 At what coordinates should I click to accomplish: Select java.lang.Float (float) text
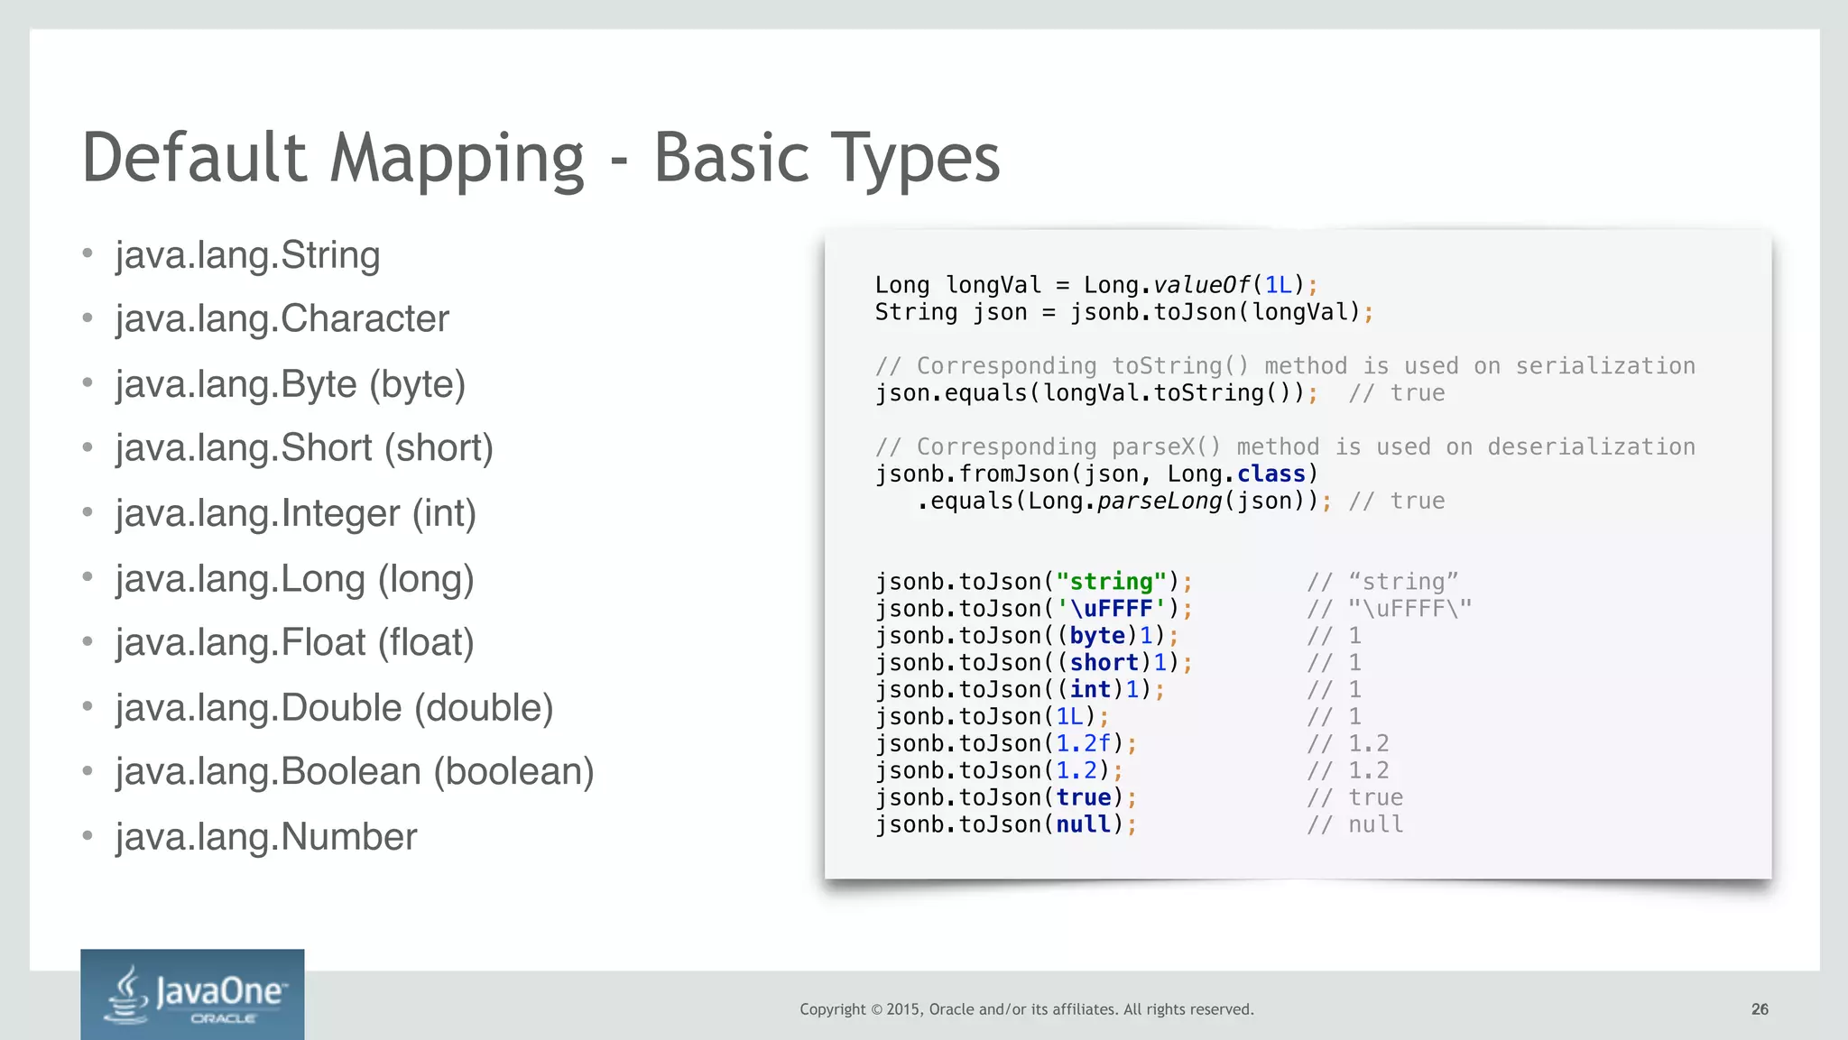[x=294, y=643]
